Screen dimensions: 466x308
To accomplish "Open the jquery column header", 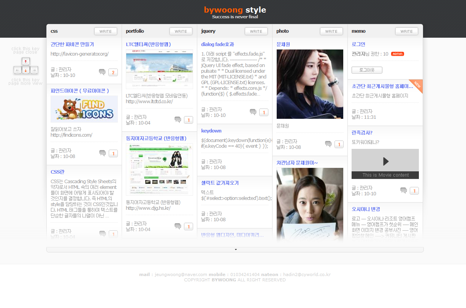I will point(208,31).
